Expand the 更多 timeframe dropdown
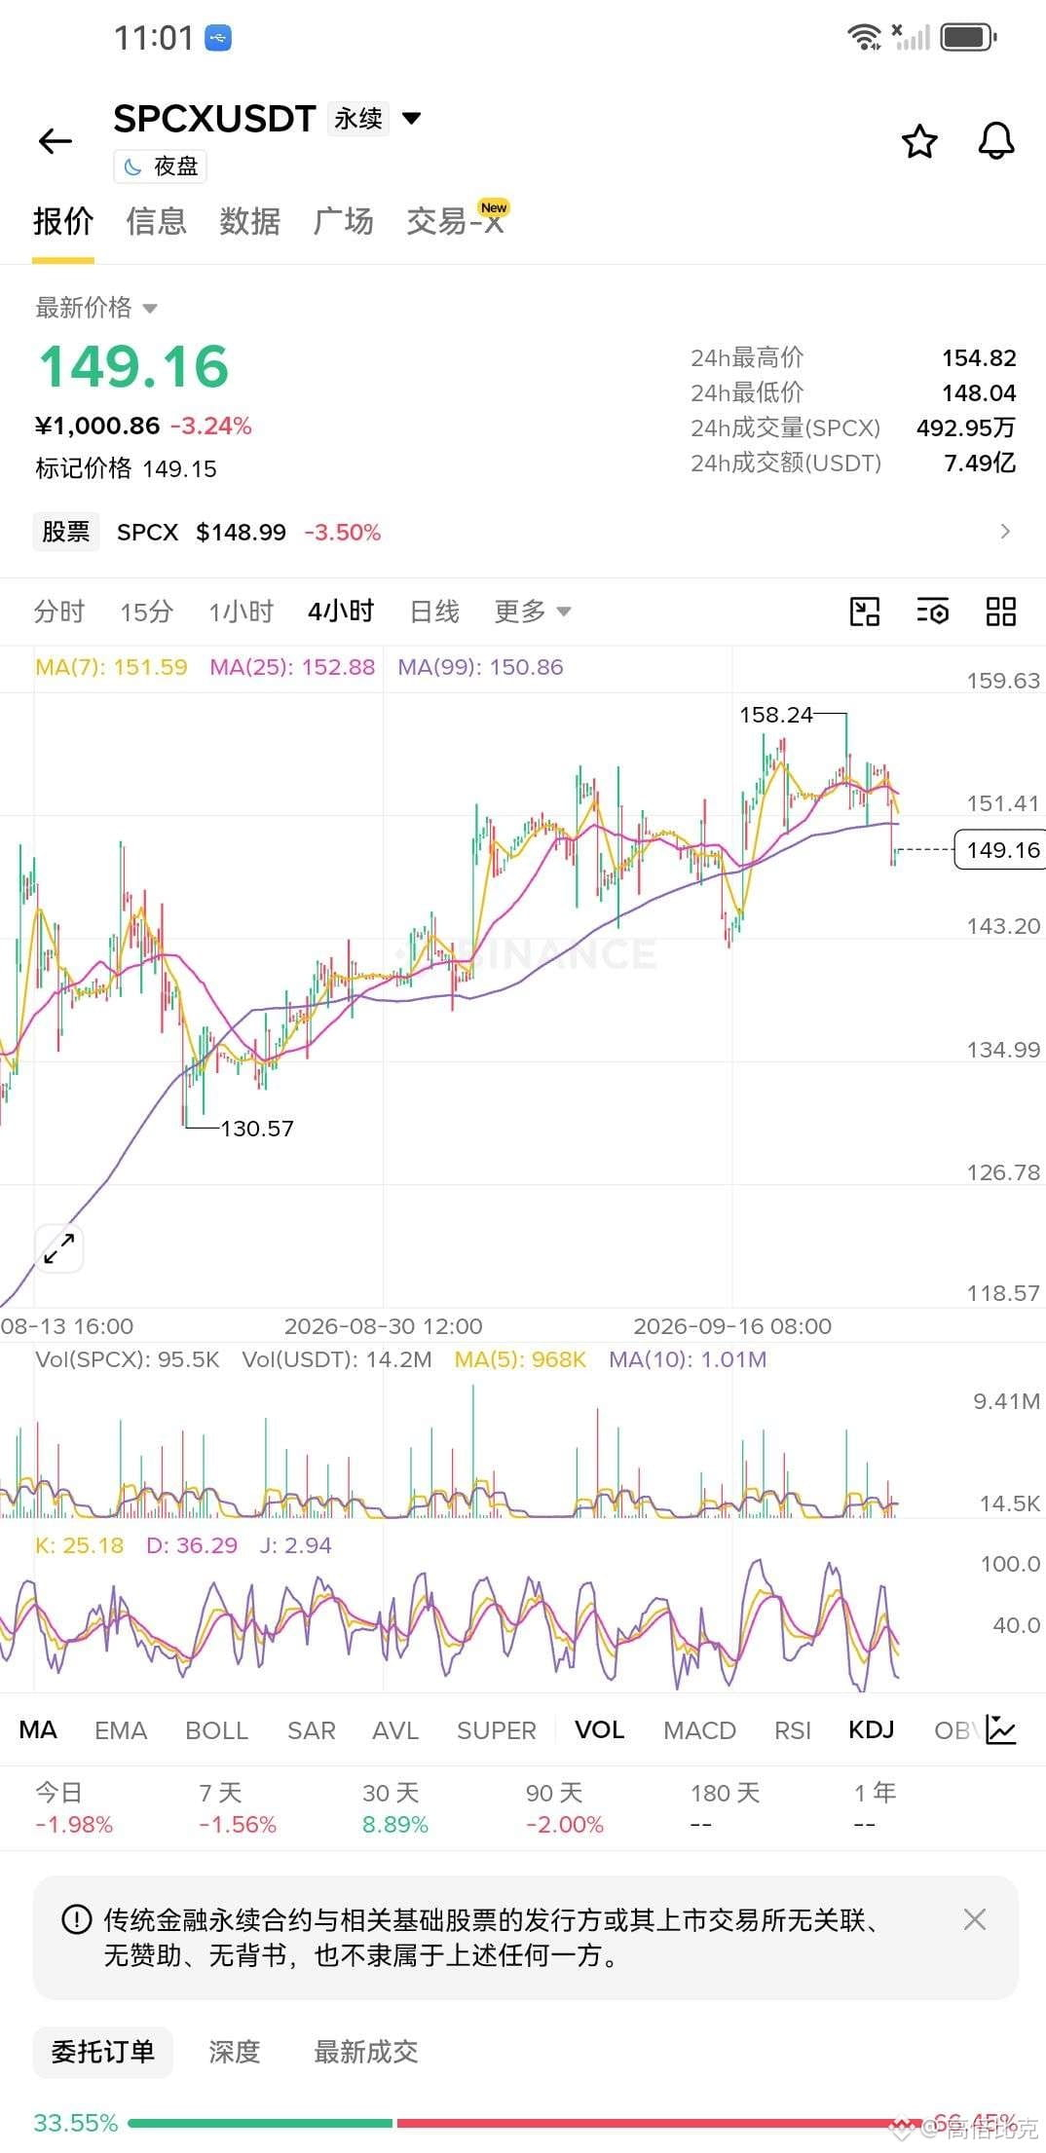 pos(532,612)
